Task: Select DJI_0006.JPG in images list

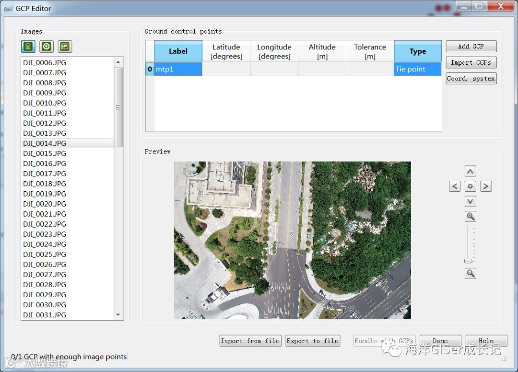Action: (68, 62)
